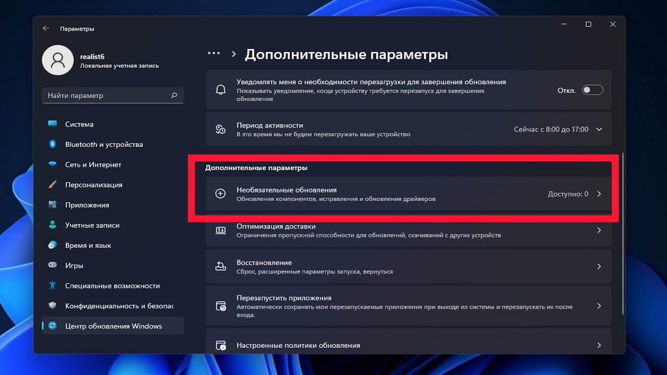The width and height of the screenshot is (667, 375).
Task: Open Необязательные обновления via its chevron
Action: pyautogui.click(x=599, y=194)
